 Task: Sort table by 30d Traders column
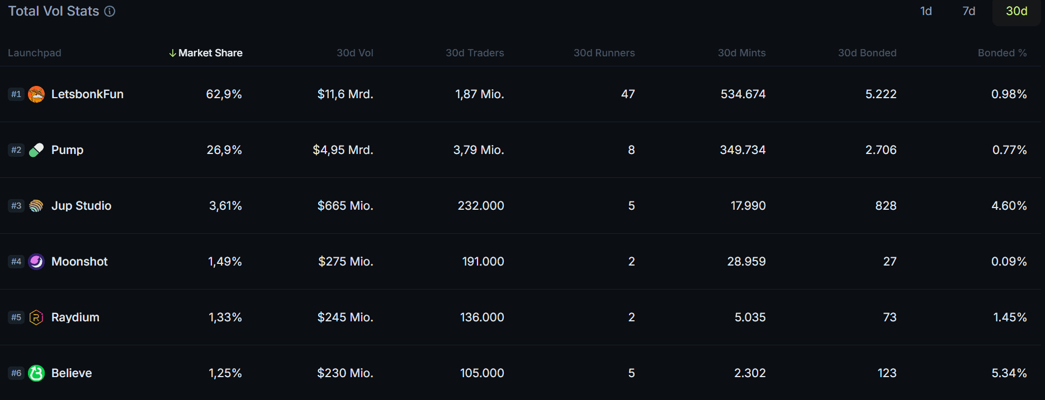point(475,53)
